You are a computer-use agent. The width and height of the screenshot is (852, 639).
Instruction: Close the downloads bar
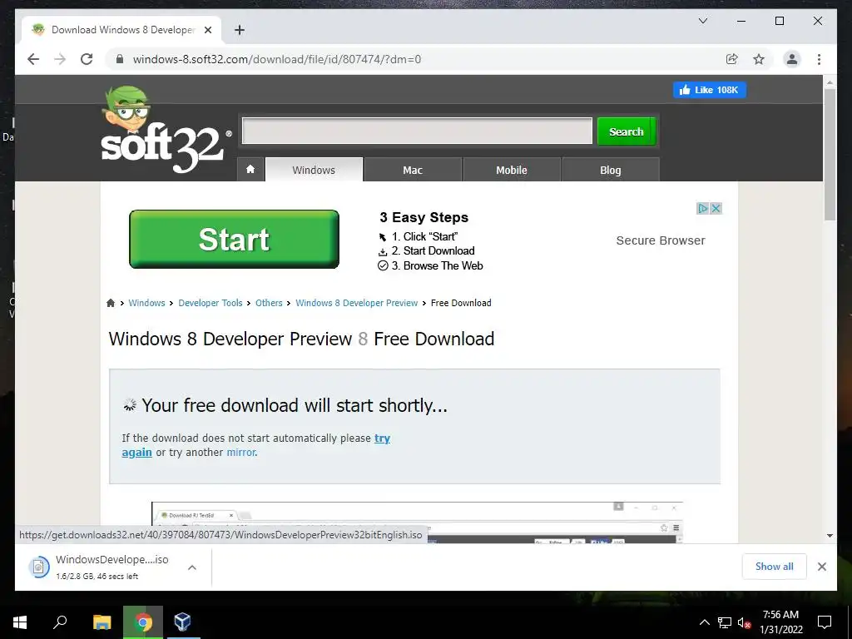(x=821, y=567)
